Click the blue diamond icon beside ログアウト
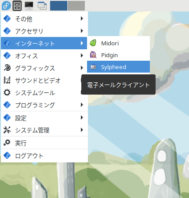The width and height of the screenshot is (189, 198). point(7,155)
